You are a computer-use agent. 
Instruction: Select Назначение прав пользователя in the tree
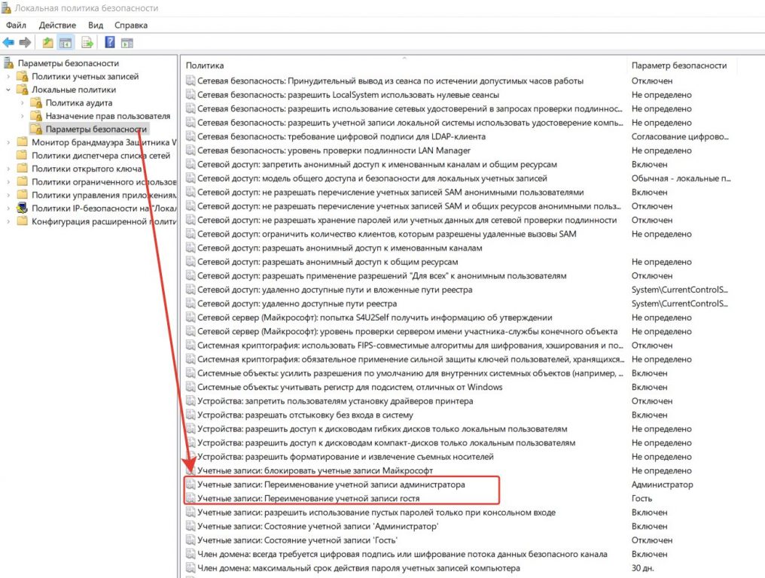click(108, 116)
